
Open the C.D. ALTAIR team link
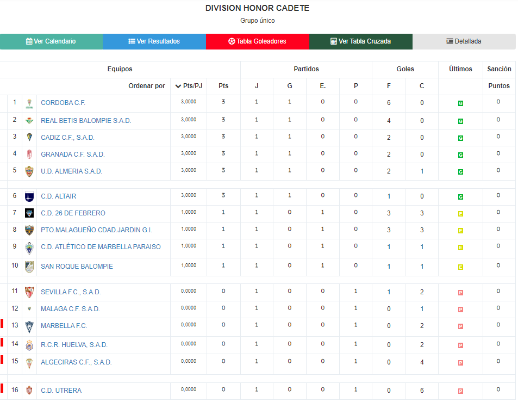(x=59, y=196)
